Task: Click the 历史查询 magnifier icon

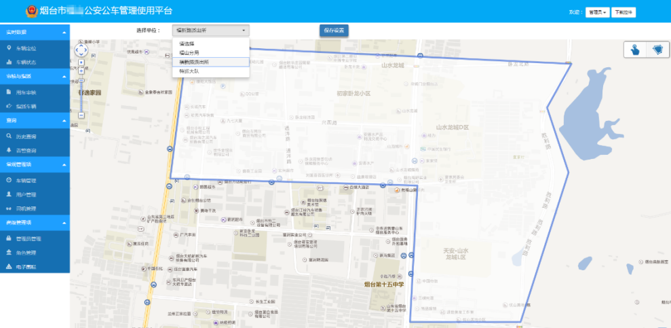Action: [9, 136]
